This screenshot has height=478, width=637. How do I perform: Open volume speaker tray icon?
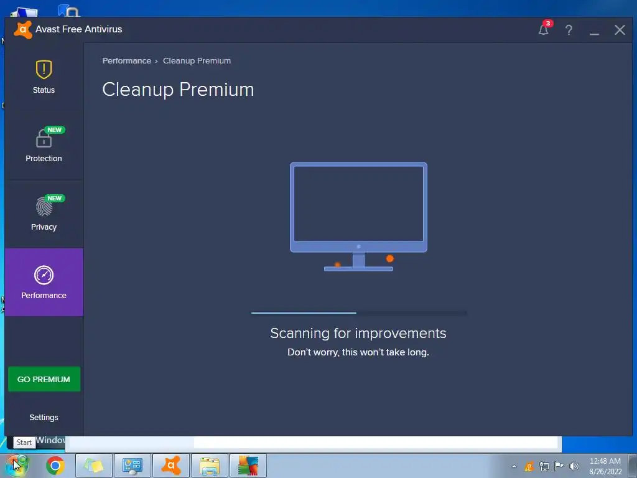pyautogui.click(x=574, y=466)
